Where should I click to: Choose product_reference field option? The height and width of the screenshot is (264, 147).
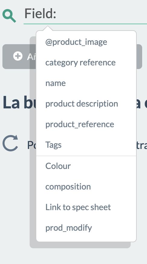[80, 124]
